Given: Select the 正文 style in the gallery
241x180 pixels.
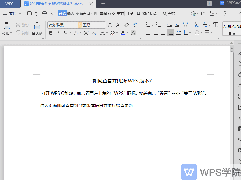Looking at the screenshot, I should pyautogui.click(x=232, y=29).
